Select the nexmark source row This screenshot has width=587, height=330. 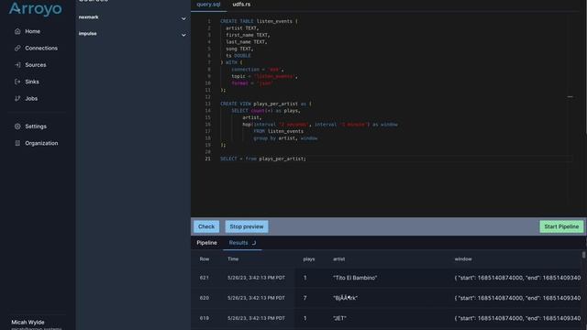(x=132, y=17)
